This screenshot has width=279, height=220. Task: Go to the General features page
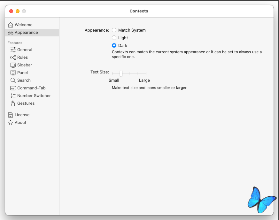(32, 50)
